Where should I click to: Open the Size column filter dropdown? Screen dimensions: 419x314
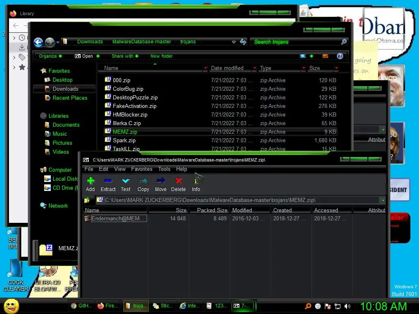336,68
